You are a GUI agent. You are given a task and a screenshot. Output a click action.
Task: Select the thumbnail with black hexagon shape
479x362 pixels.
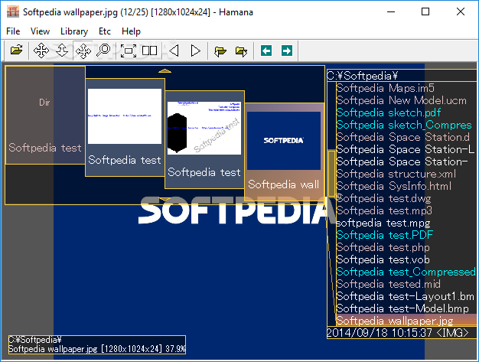point(204,139)
